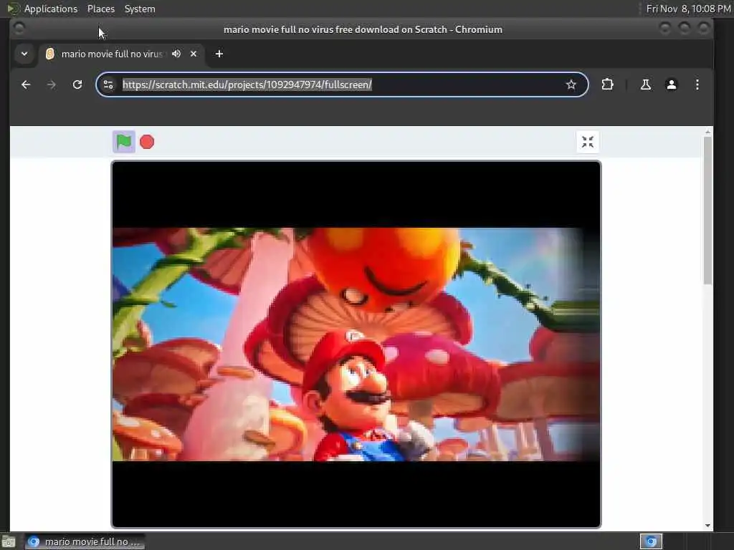The width and height of the screenshot is (734, 550).
Task: Stop the project with the red stop button
Action: tap(147, 142)
